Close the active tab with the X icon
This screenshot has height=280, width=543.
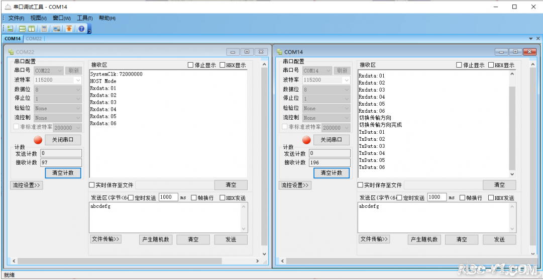[538, 39]
